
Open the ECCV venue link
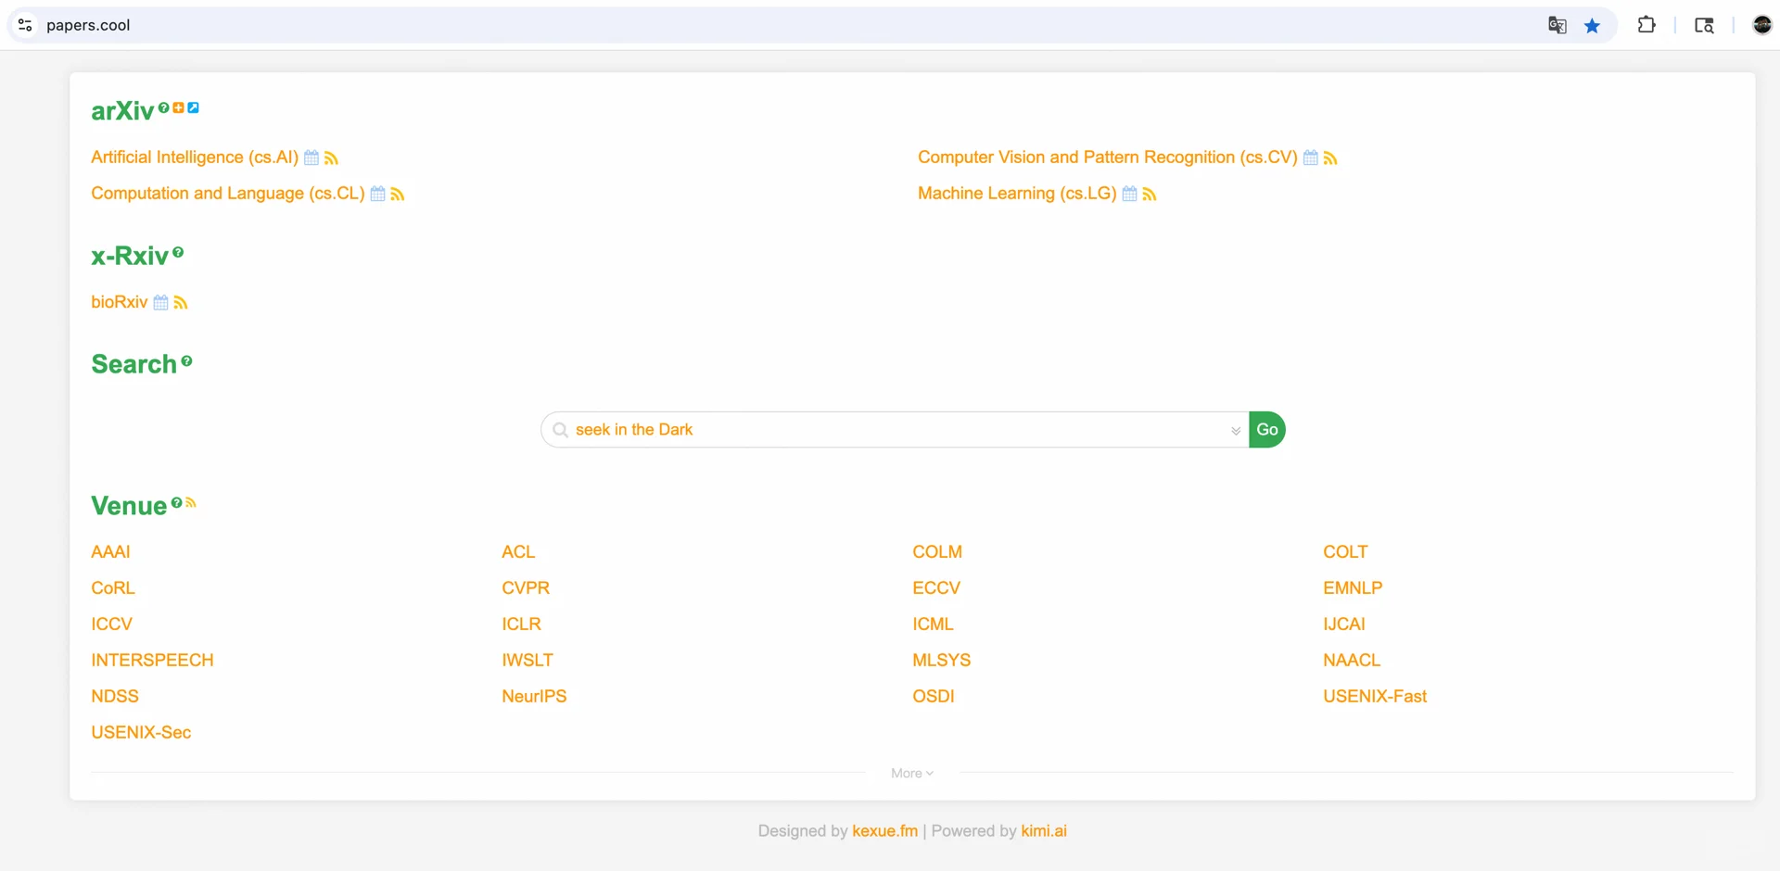point(936,588)
